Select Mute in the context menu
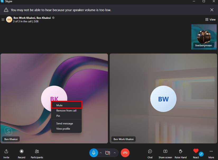This screenshot has width=218, height=160. click(59, 105)
